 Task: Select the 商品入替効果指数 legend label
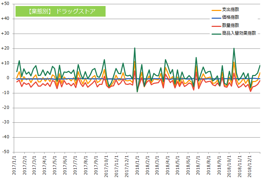pyautogui.click(x=239, y=33)
